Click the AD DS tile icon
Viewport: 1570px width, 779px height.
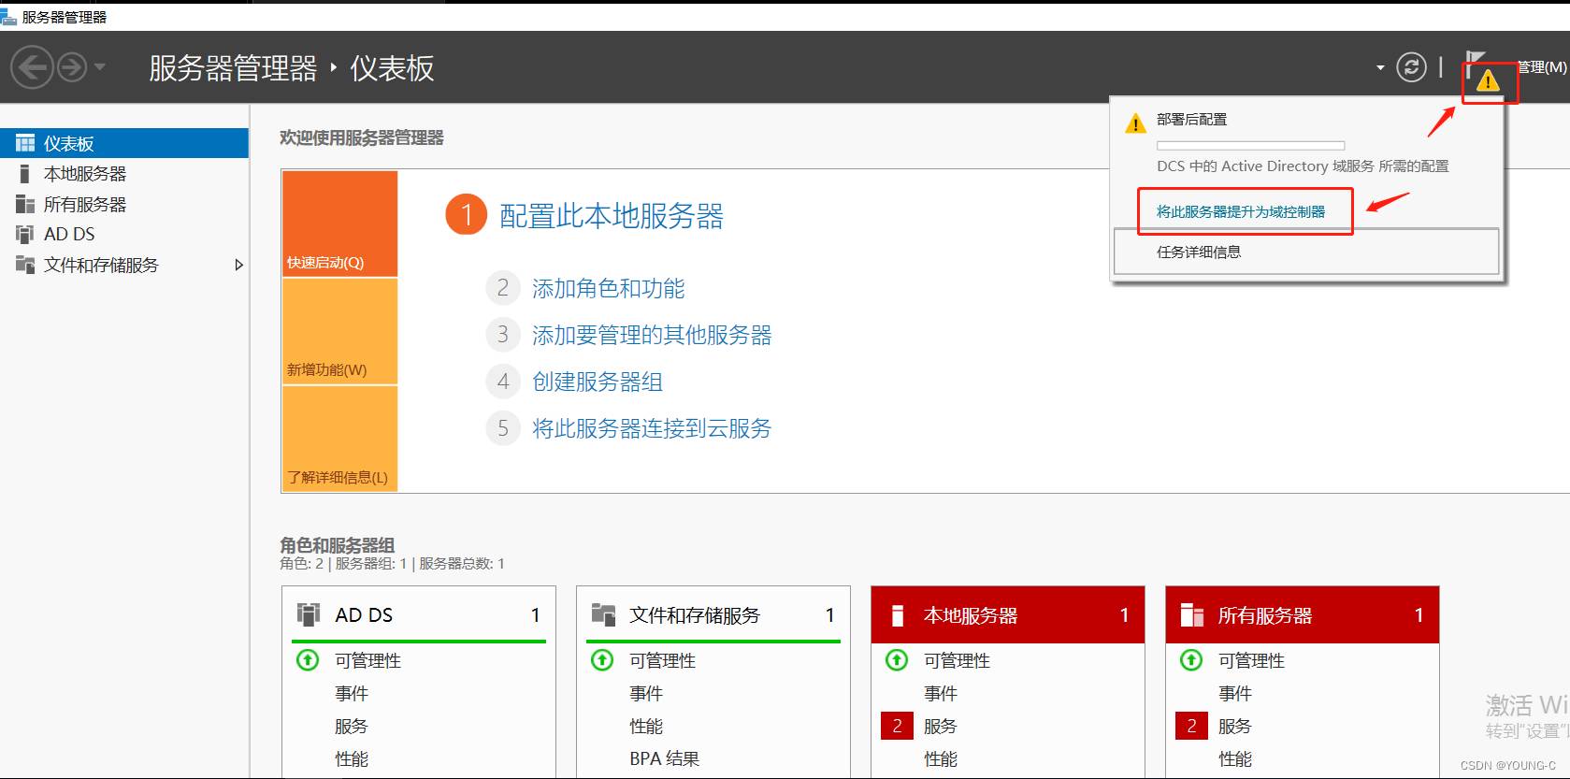[x=309, y=614]
